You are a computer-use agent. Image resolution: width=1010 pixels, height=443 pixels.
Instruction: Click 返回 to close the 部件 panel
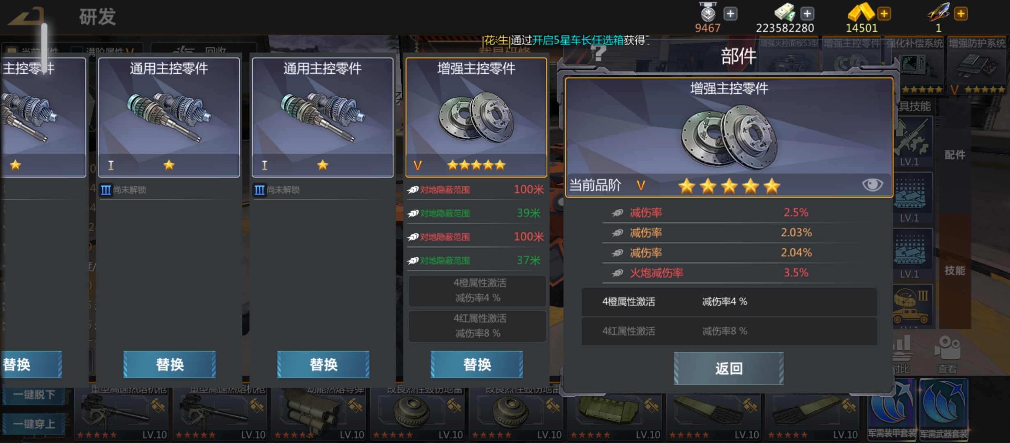point(729,368)
